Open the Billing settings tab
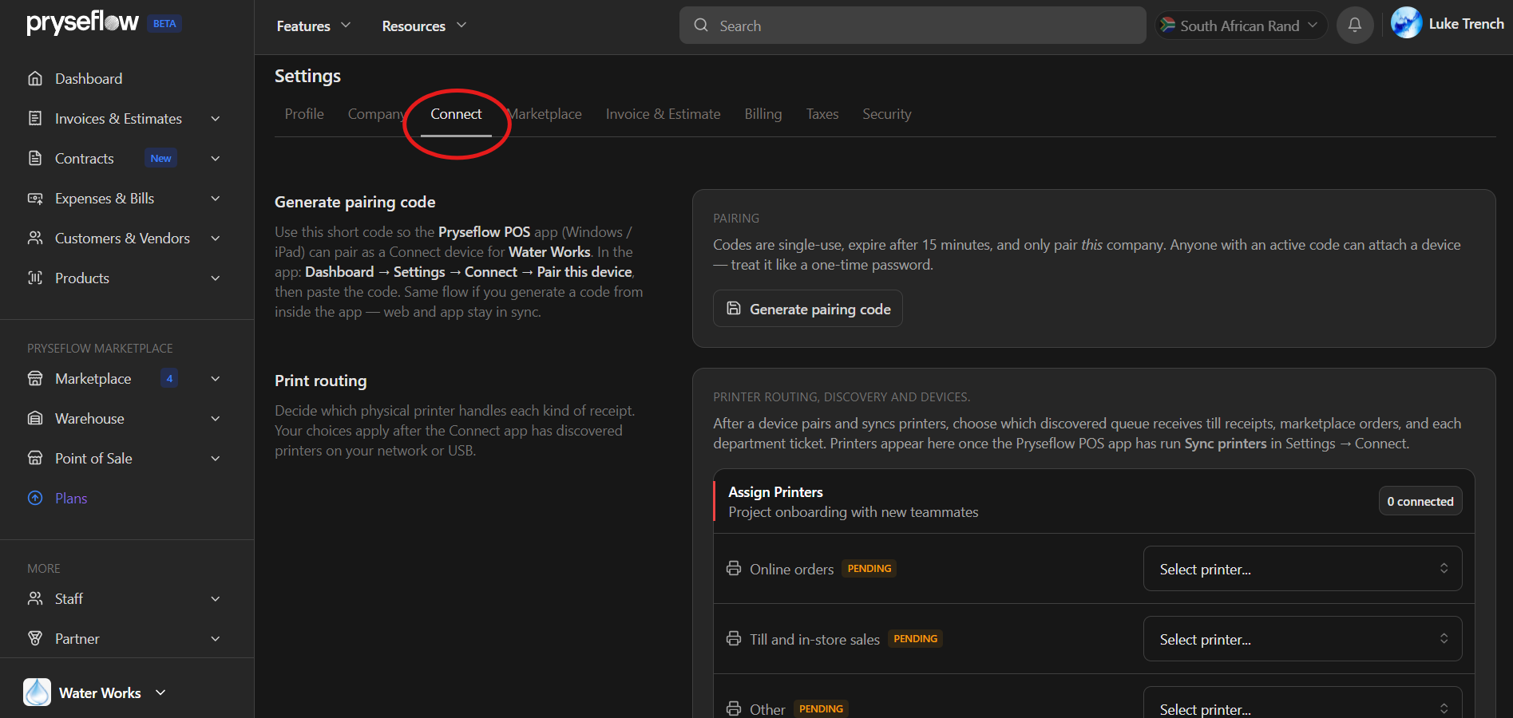The image size is (1513, 718). [763, 114]
